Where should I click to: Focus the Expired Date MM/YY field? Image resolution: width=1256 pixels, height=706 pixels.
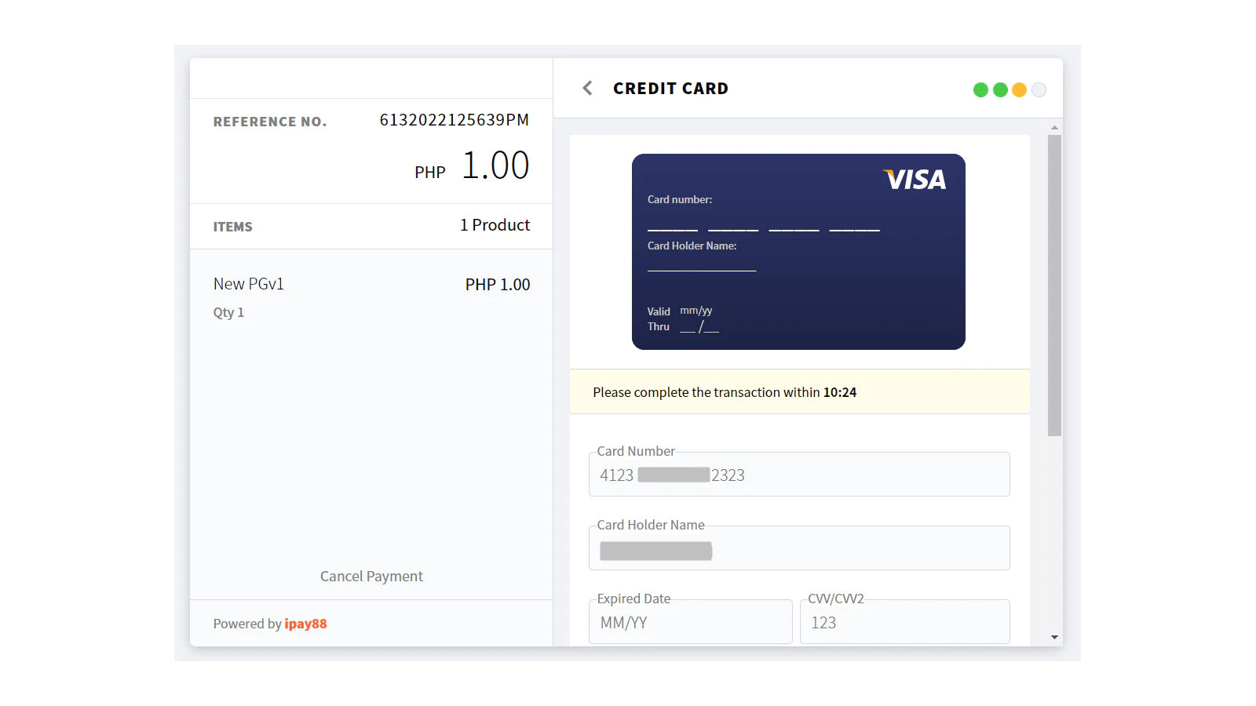[690, 622]
